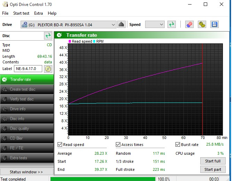Click the Label input field NE-9.4.17.0

coord(28,69)
